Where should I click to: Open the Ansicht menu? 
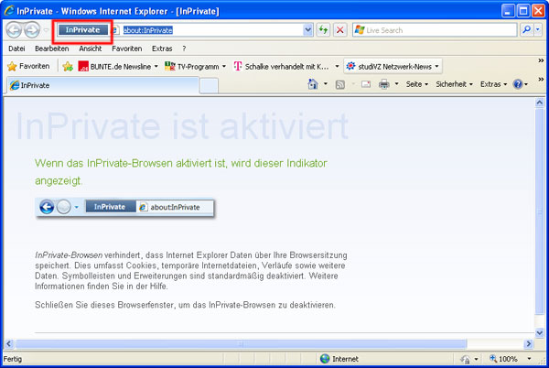(90, 49)
